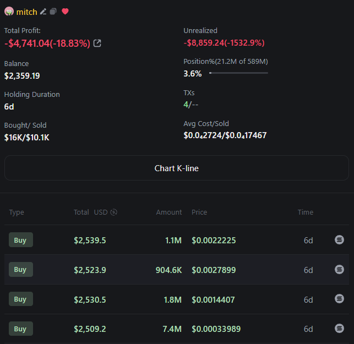Edit the mitch wallet name with pencil icon
Image resolution: width=354 pixels, height=344 pixels.
tap(43, 12)
